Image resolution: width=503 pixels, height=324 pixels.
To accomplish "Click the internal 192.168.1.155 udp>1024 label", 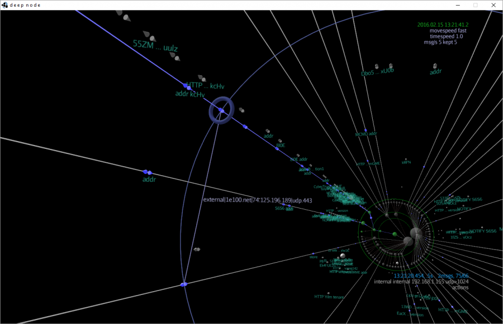I will coord(421,282).
